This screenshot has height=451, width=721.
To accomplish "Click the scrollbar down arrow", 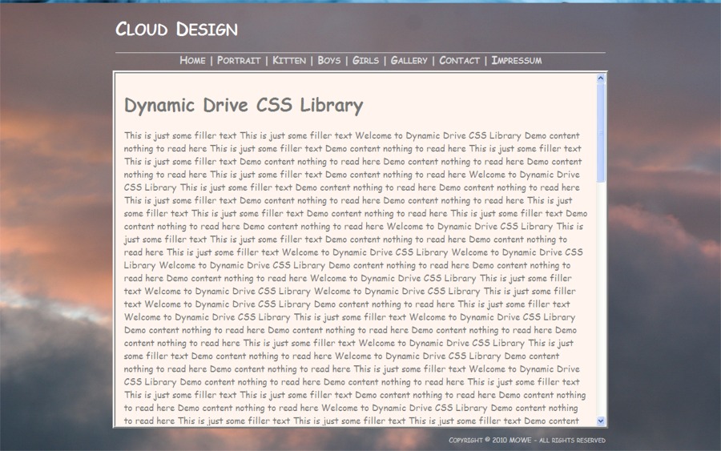I will click(x=601, y=421).
